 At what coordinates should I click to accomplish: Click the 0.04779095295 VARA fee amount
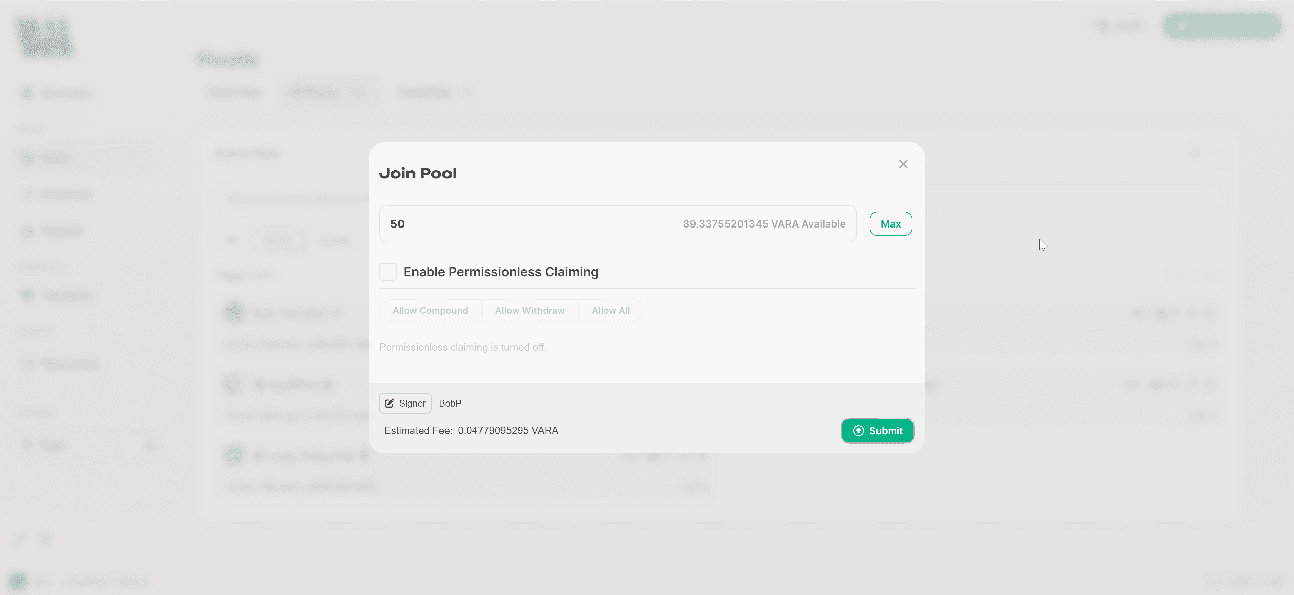(x=508, y=431)
